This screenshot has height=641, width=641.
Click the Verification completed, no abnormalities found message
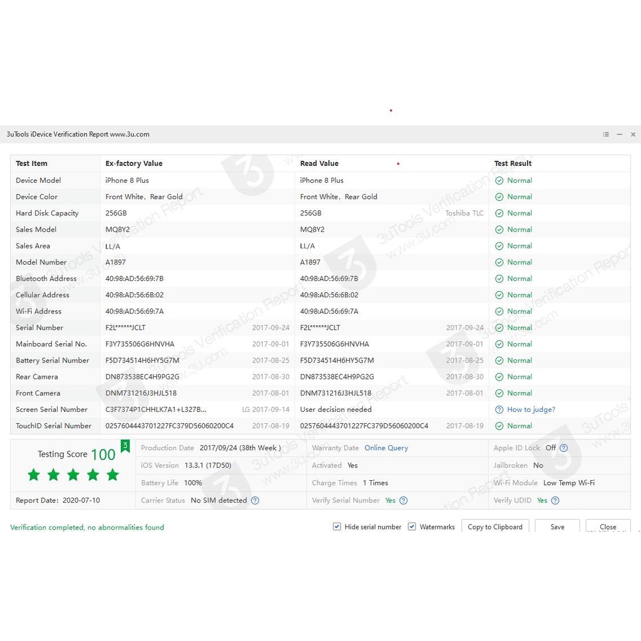click(87, 527)
